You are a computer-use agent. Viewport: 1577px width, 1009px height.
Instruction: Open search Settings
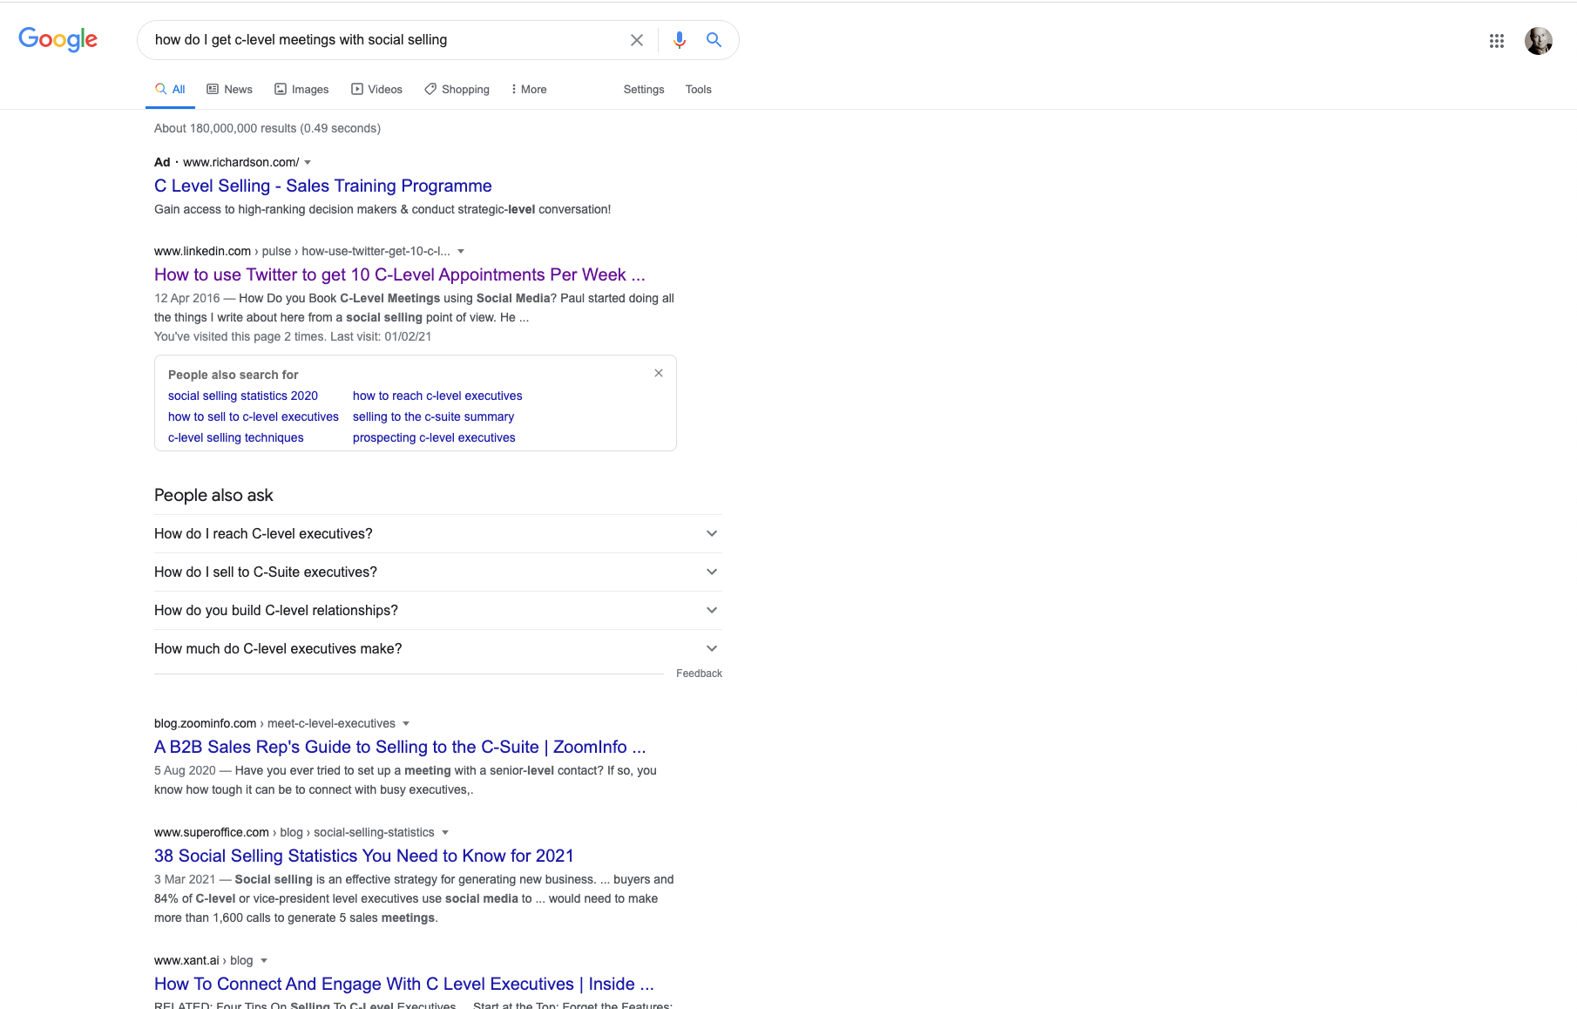tap(644, 89)
